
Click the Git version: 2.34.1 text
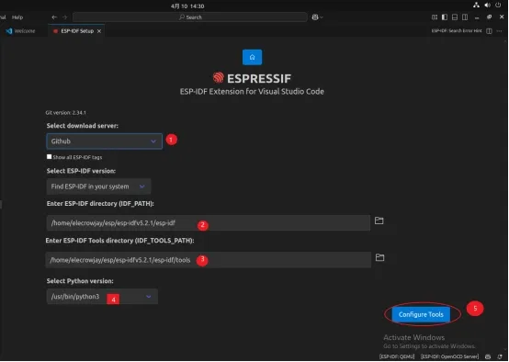(x=65, y=113)
